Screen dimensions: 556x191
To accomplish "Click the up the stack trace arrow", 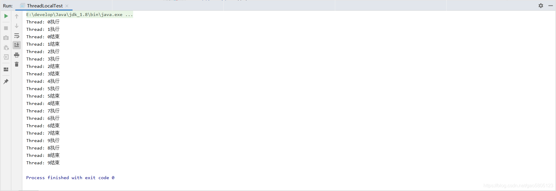I will (x=17, y=16).
